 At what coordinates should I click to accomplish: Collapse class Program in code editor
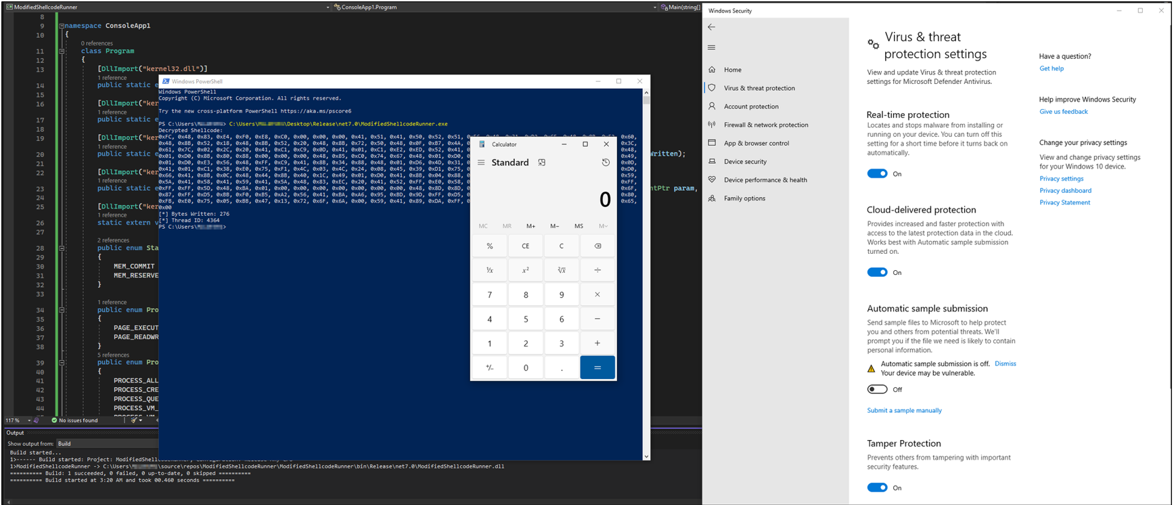[x=62, y=51]
